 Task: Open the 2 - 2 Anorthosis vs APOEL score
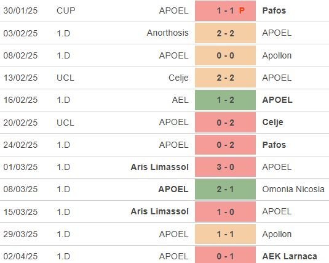(x=225, y=33)
